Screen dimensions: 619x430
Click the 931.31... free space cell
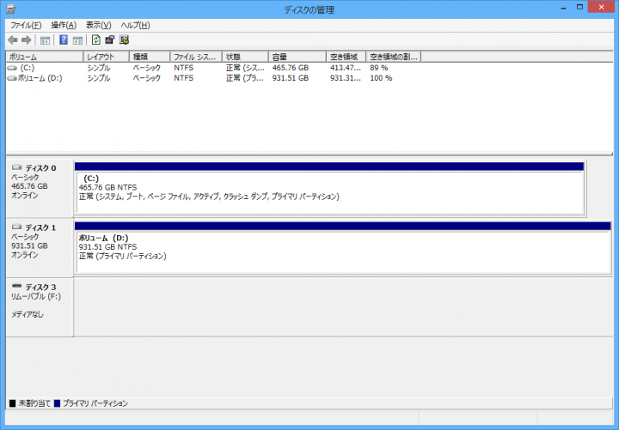pyautogui.click(x=346, y=78)
